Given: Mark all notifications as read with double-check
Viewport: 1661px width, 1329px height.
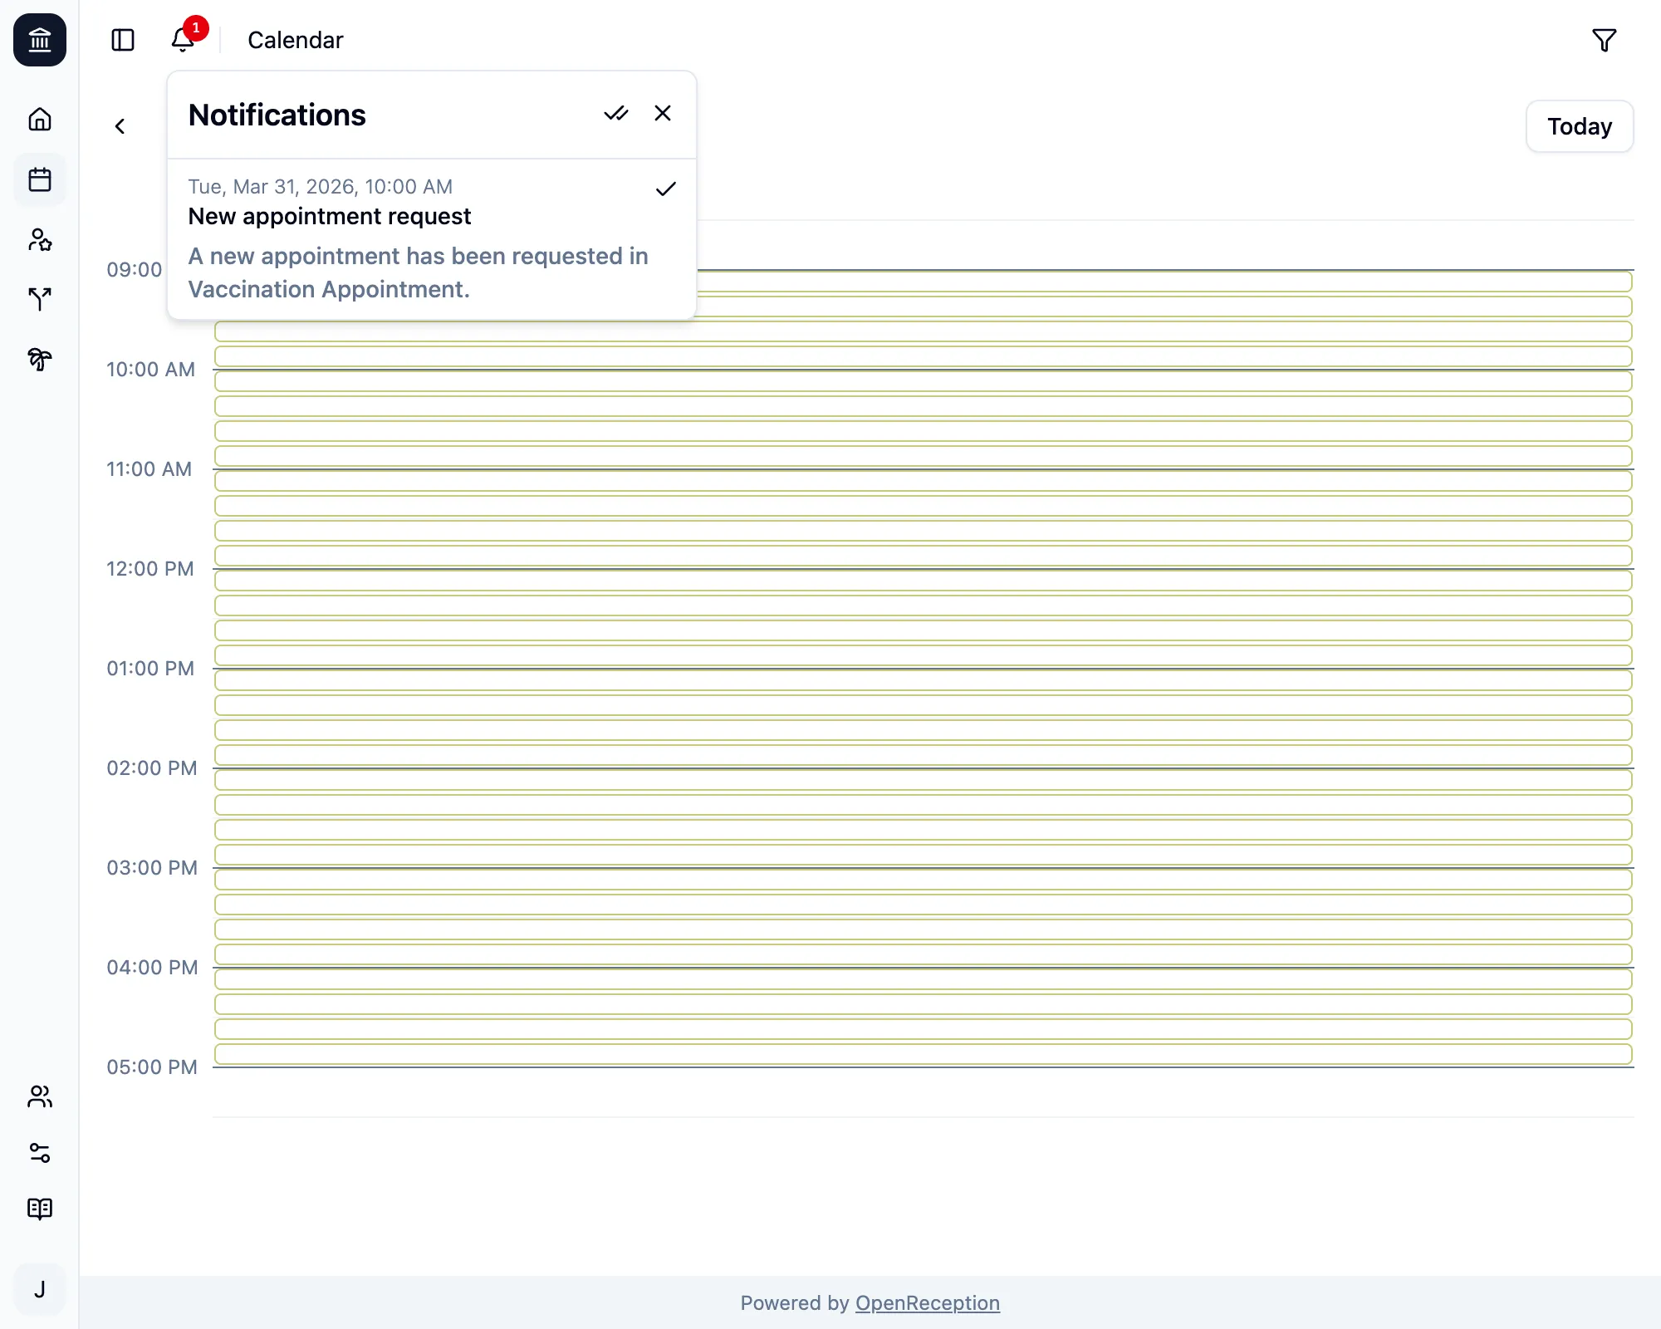Looking at the screenshot, I should (617, 113).
